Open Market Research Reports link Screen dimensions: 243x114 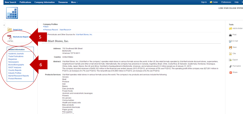point(18,76)
